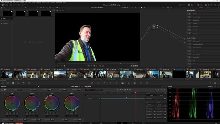Screen dimensions: 220x124
Task: Open the RGB Mixer palette
Action: (x=18, y=83)
